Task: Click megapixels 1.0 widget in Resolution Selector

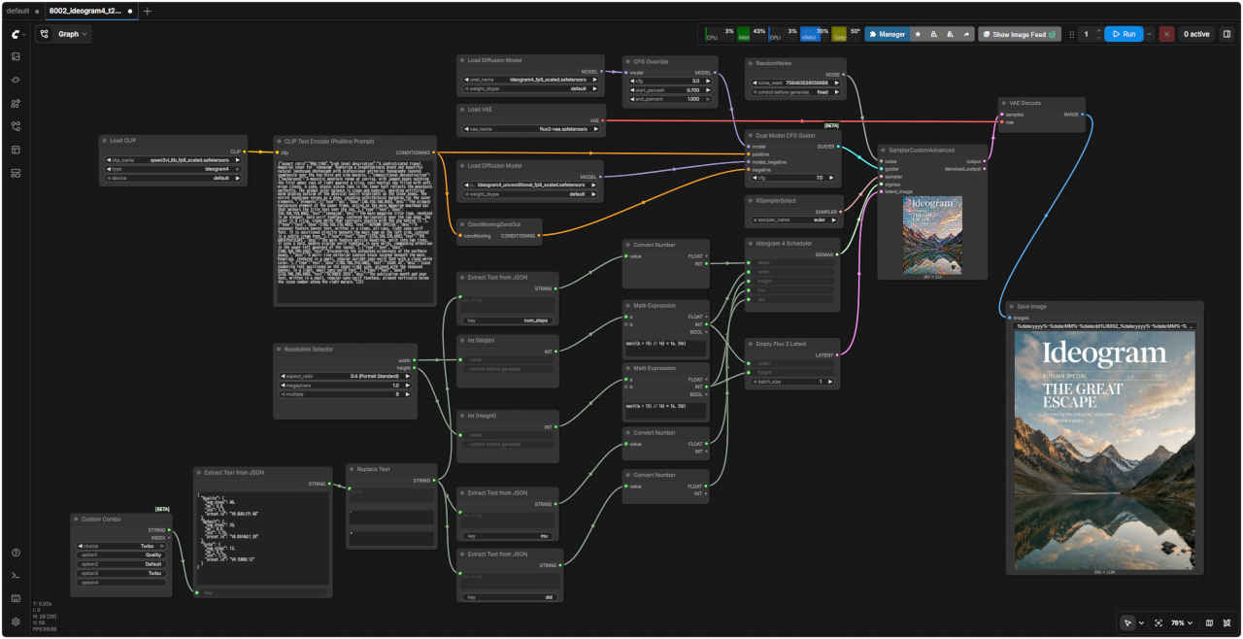Action: [x=346, y=386]
